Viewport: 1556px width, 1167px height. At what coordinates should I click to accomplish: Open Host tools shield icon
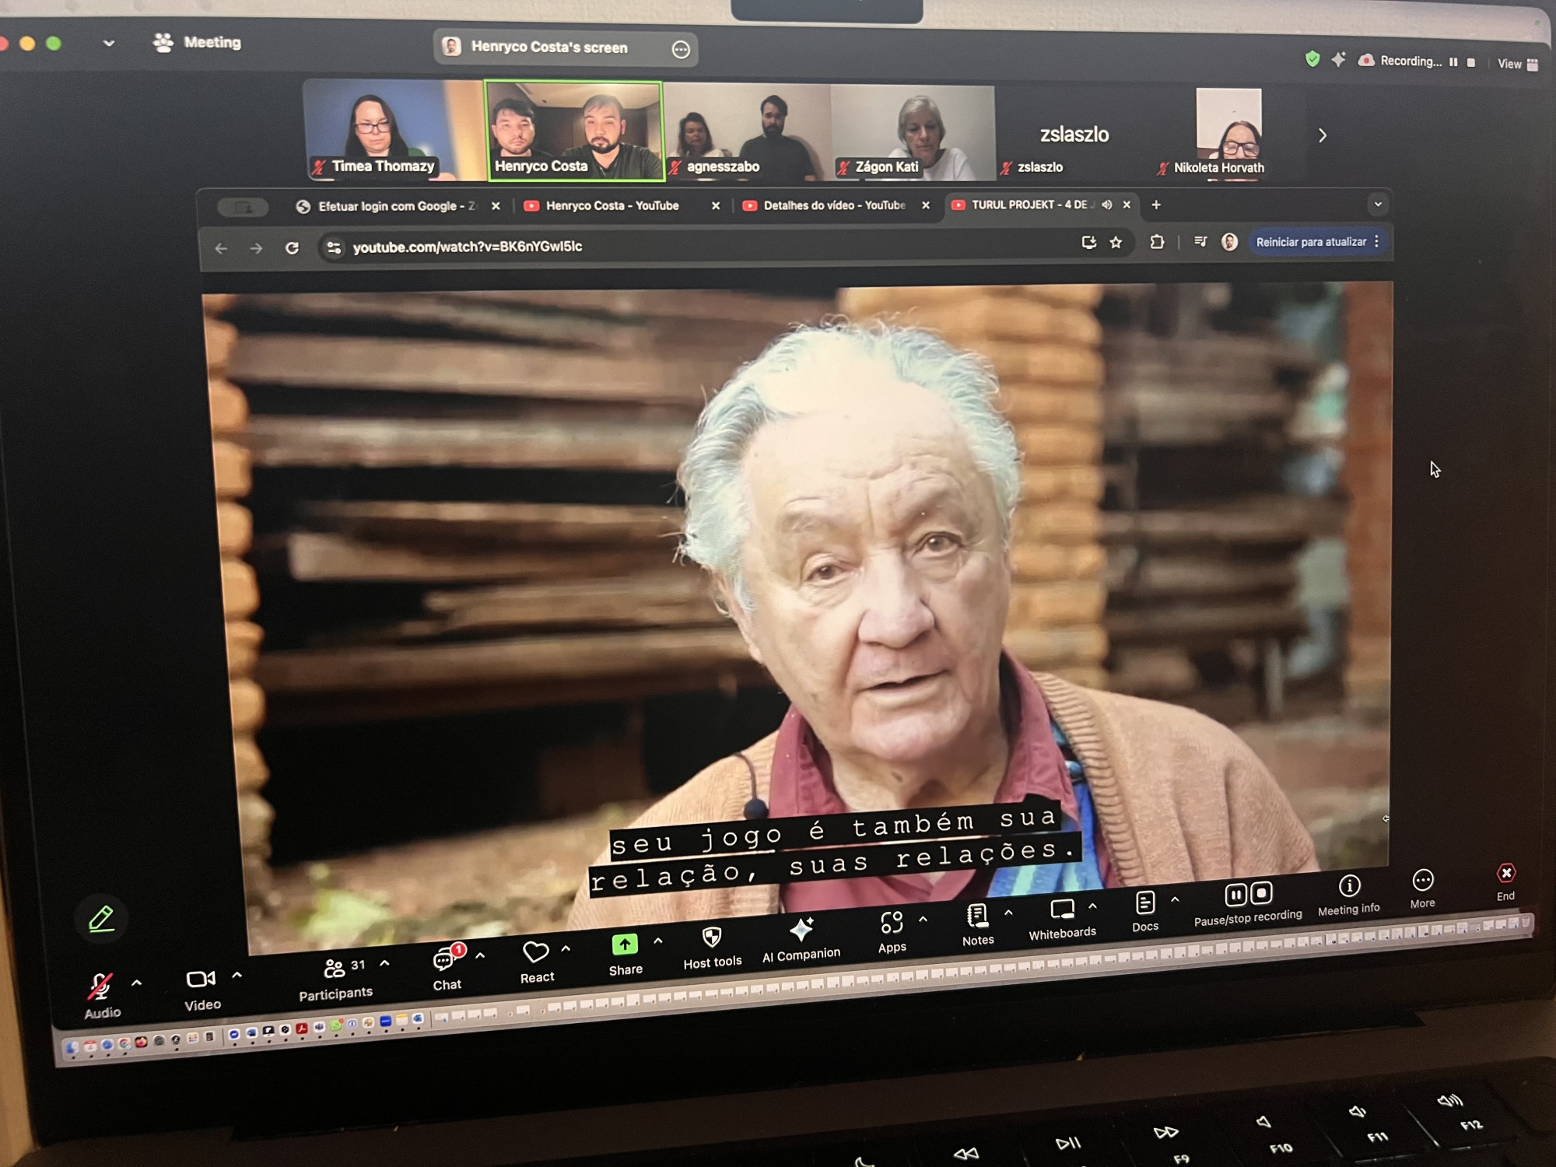coord(711,937)
